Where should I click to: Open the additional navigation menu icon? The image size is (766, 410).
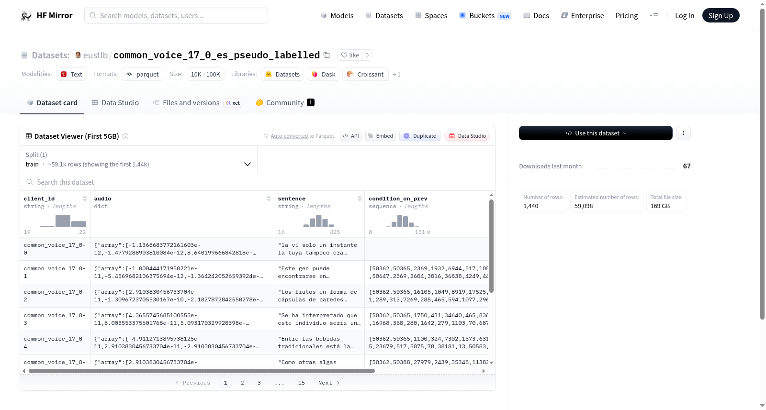pos(653,16)
